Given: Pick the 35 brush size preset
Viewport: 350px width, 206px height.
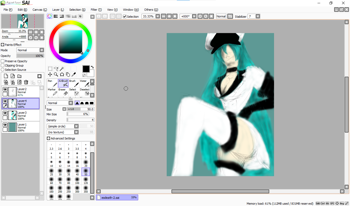Looking at the screenshot, I should [x=69, y=172].
